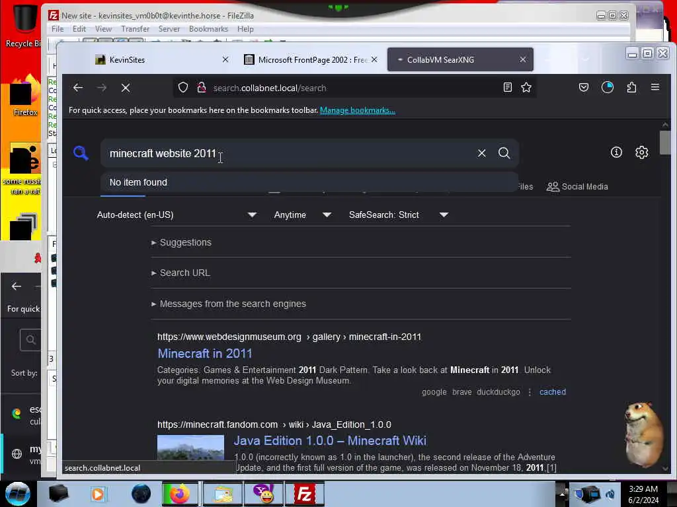Open Firefox in the taskbar

pyautogui.click(x=180, y=494)
